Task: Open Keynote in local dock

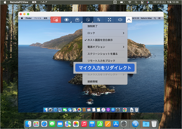Action: tap(92, 124)
